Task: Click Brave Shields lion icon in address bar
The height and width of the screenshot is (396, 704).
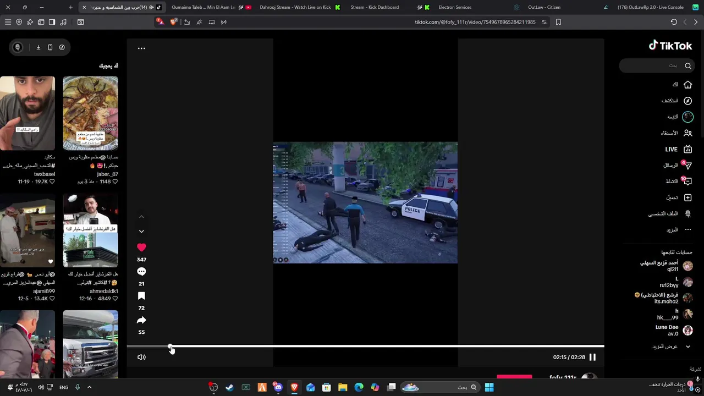Action: 174,22
